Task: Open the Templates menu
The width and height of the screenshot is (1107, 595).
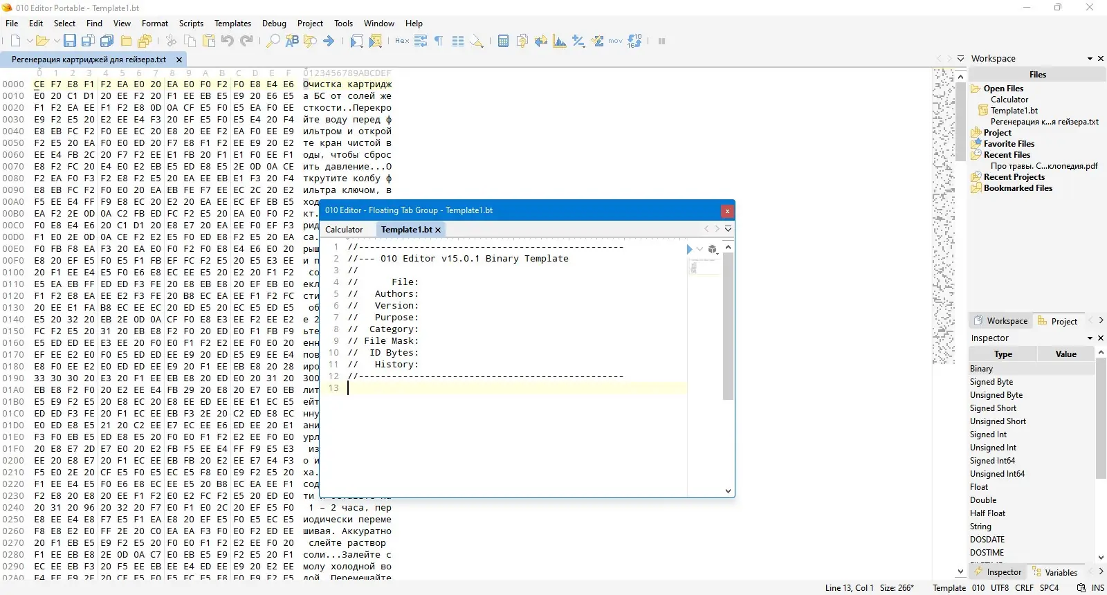Action: (x=232, y=24)
